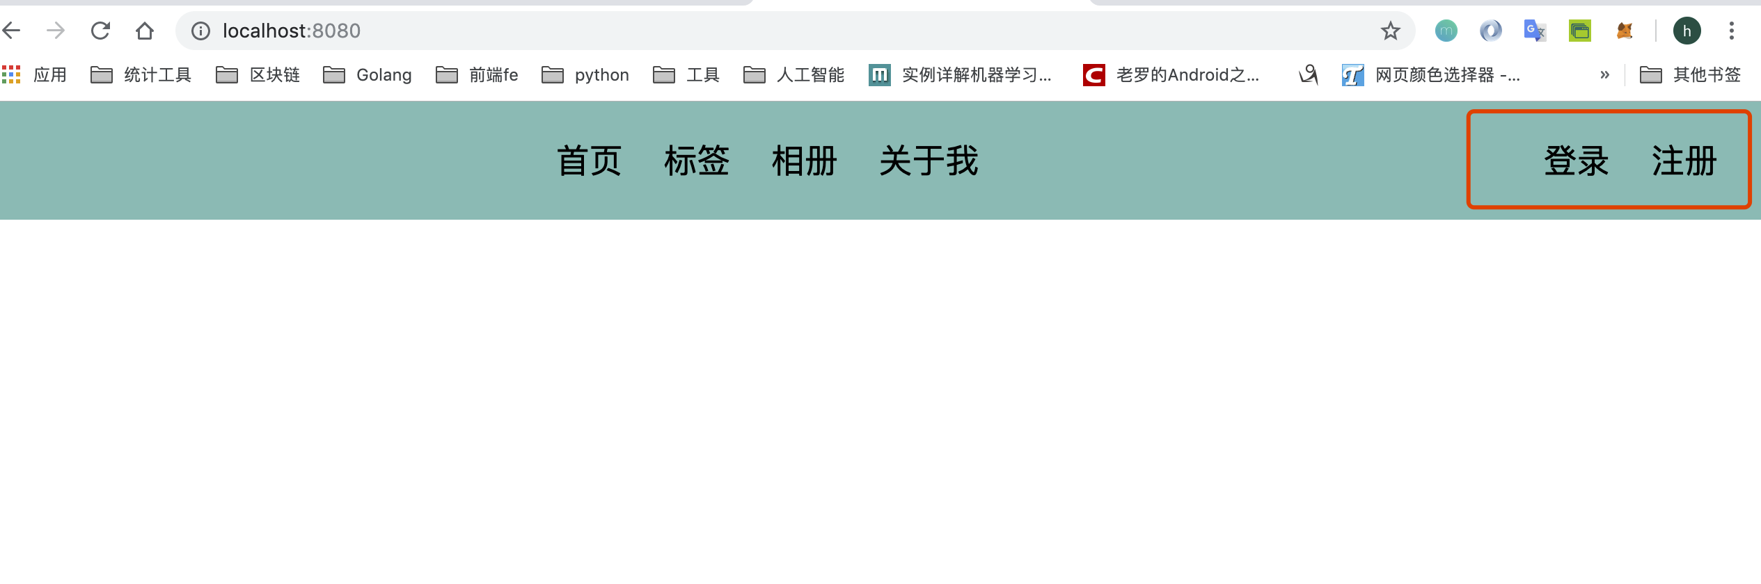Click the browser back arrow
Viewport: 1761px width, 584px height.
coord(12,31)
